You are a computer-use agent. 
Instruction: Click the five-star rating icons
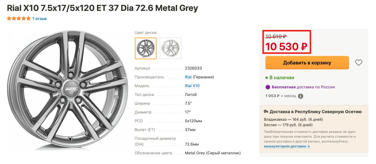click(19, 18)
